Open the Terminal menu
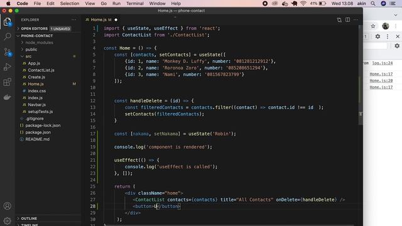402x226 pixels. 135,4
